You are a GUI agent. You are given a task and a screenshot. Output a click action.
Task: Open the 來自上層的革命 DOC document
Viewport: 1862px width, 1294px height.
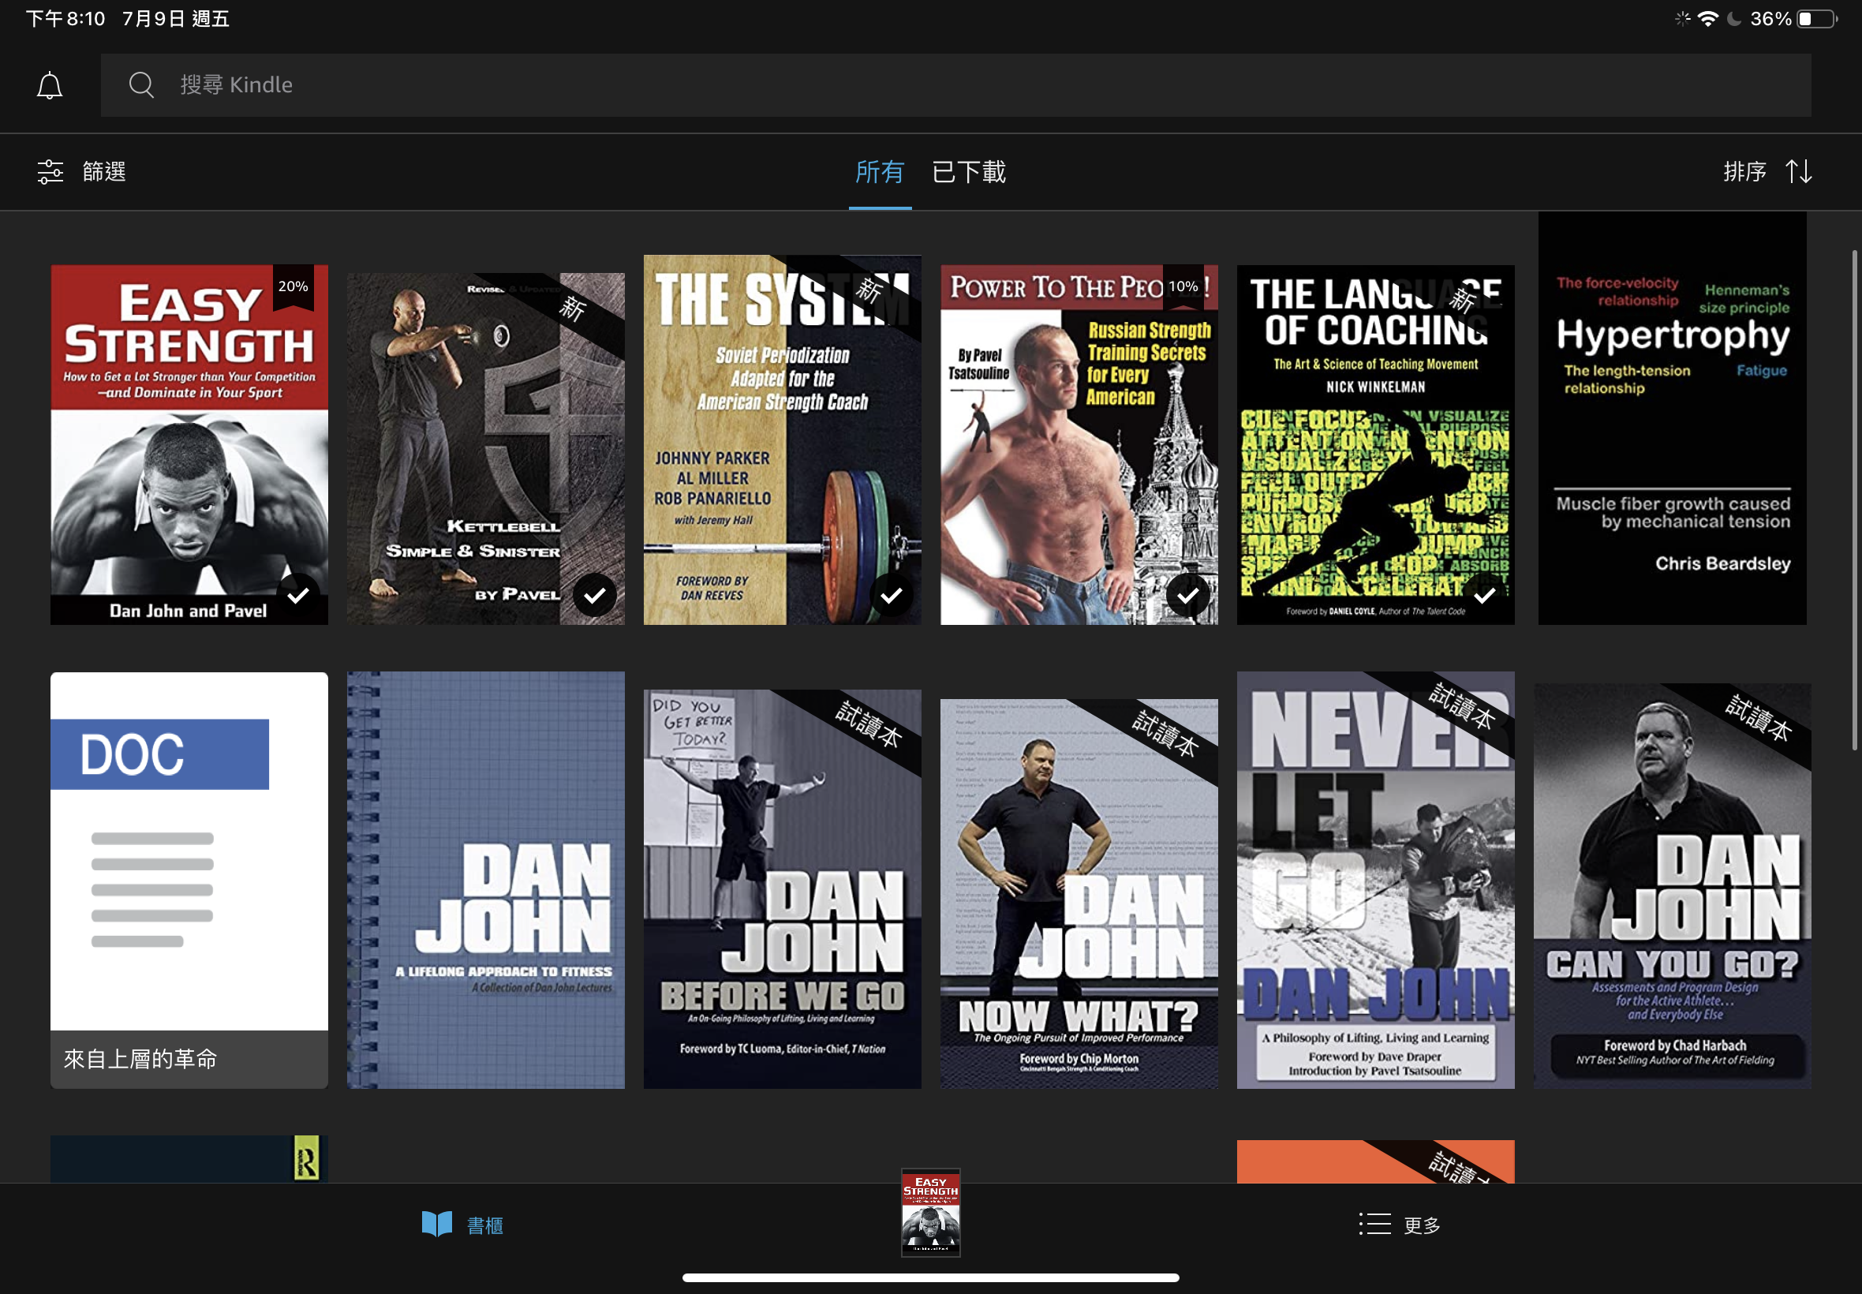(189, 880)
